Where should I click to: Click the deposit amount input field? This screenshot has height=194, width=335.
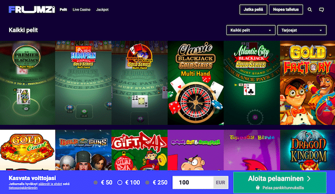coord(193,183)
